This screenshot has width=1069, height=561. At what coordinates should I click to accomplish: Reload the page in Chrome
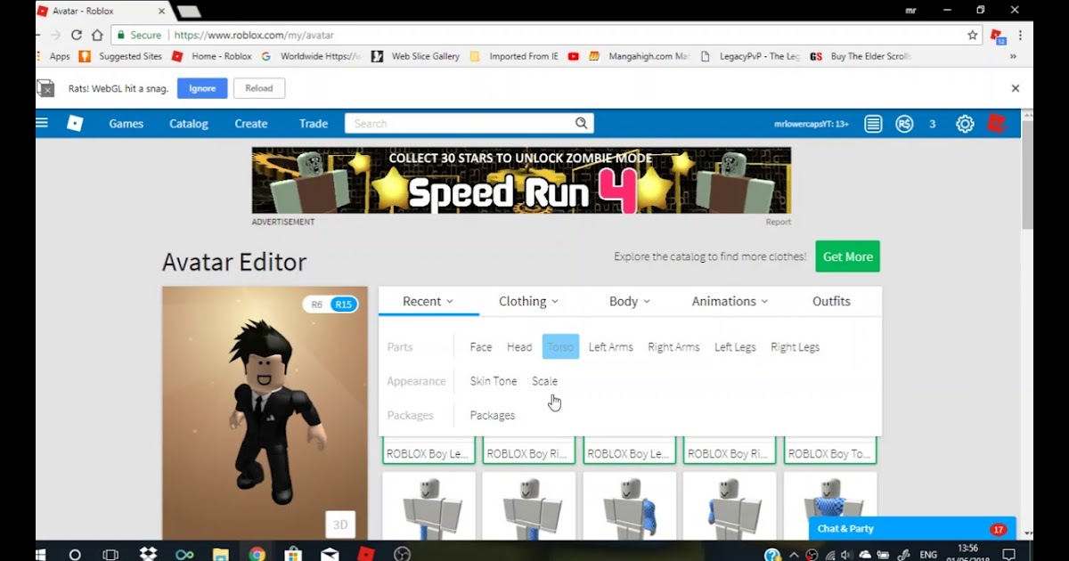(x=76, y=35)
